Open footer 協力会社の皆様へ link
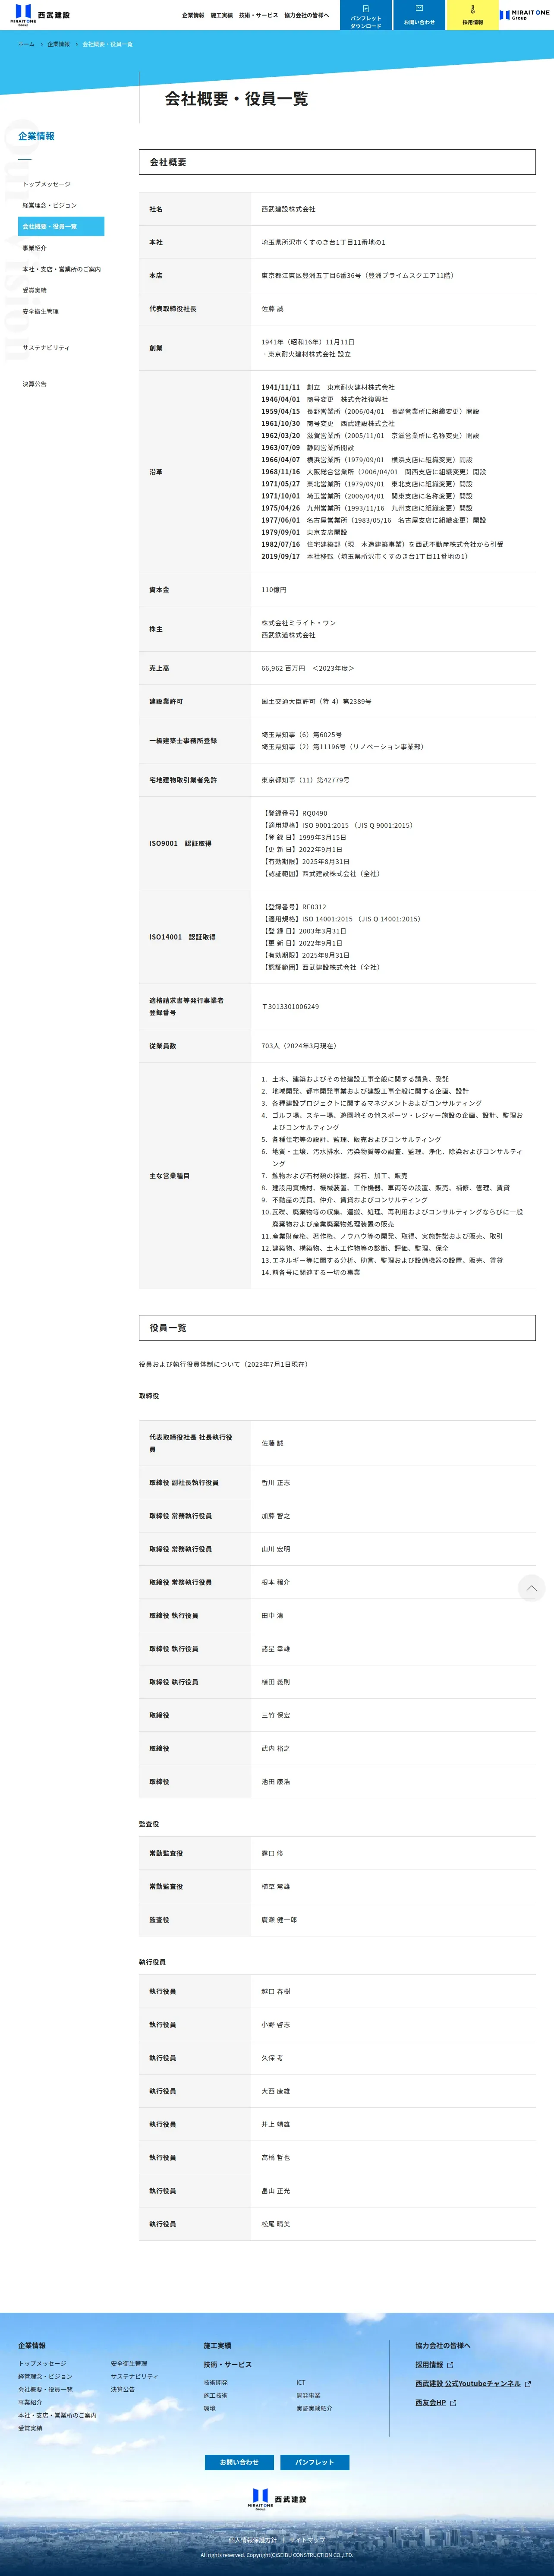This screenshot has height=2576, width=554. point(443,2345)
